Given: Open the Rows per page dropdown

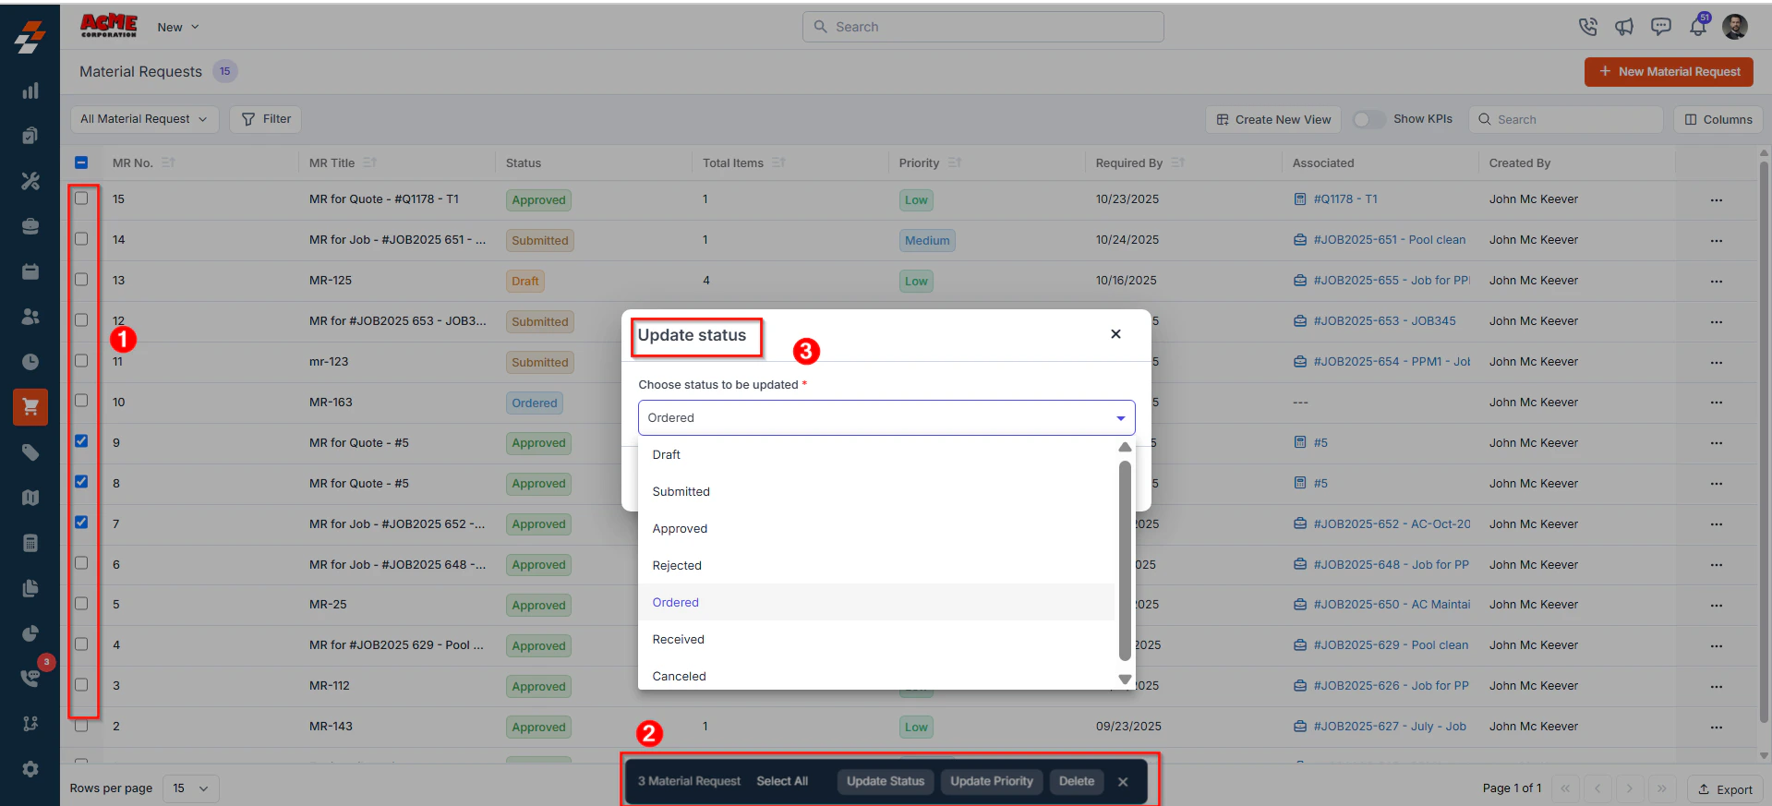Looking at the screenshot, I should click(x=191, y=788).
